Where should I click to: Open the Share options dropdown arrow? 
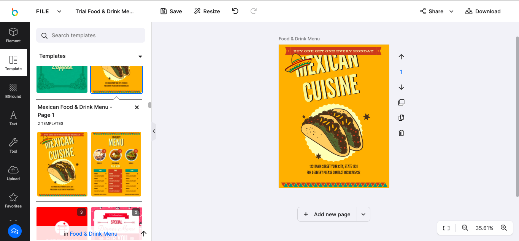point(451,11)
